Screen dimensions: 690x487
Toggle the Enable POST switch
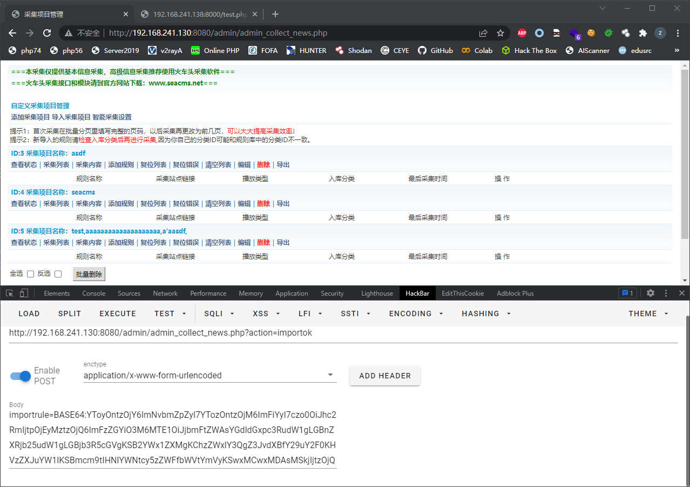pos(21,376)
